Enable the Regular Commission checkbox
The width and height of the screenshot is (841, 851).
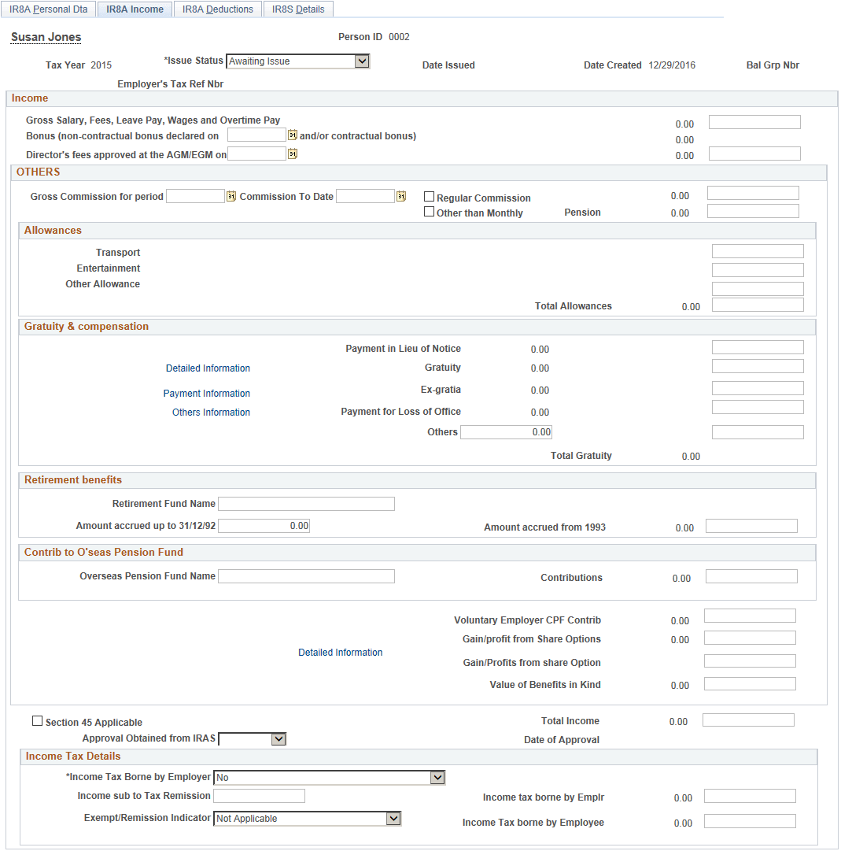[x=429, y=195]
